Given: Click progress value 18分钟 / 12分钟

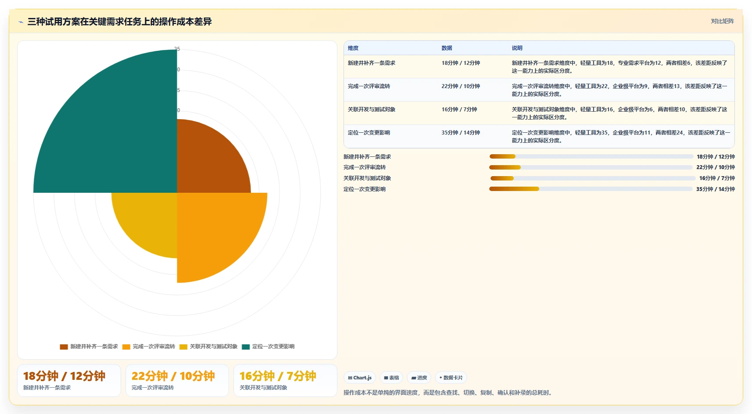Looking at the screenshot, I should point(716,157).
